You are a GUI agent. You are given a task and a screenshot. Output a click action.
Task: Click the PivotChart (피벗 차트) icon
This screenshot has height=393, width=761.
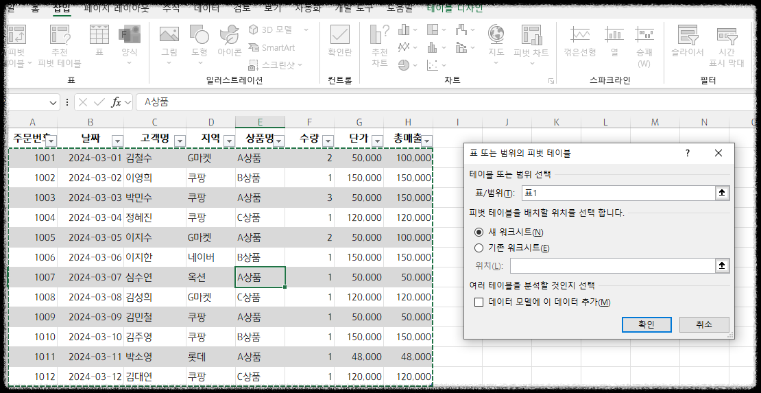(531, 35)
